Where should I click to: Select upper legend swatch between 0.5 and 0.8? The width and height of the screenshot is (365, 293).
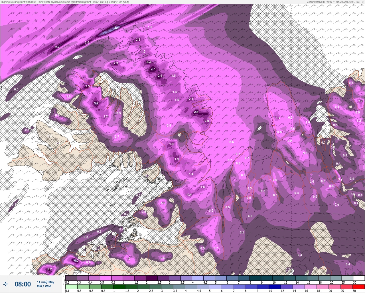point(106,278)
